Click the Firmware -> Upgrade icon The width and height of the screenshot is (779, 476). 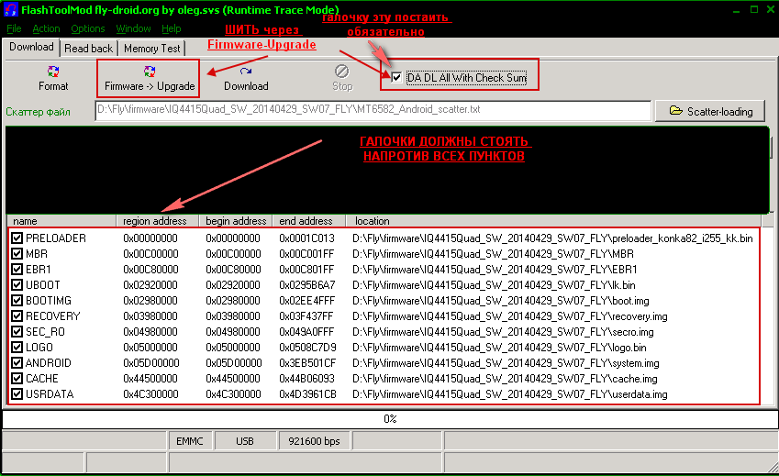coord(150,72)
